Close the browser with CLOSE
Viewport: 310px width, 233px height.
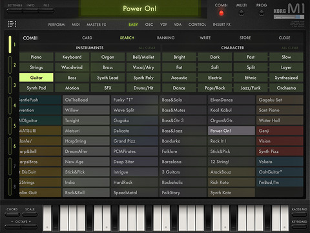284,38
